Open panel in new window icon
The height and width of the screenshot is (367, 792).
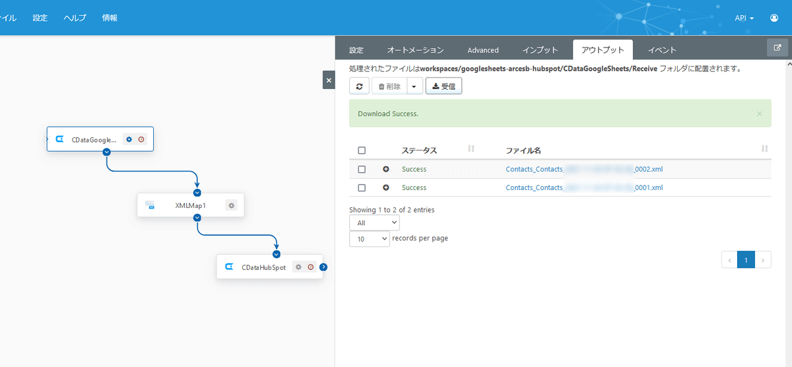coord(777,48)
